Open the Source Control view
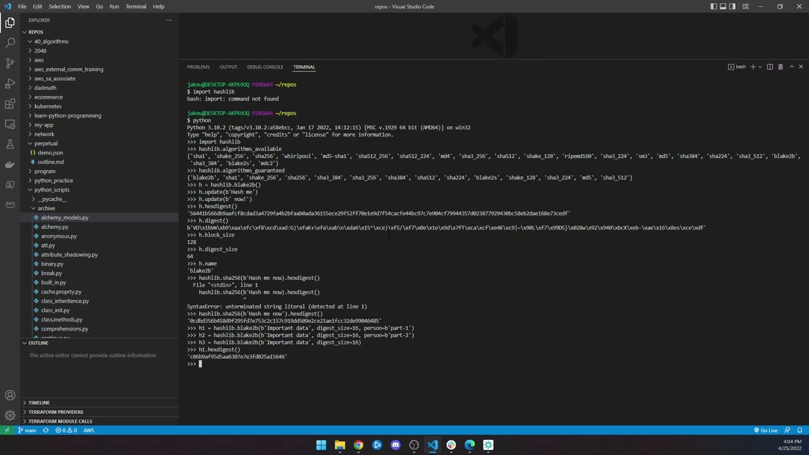The height and width of the screenshot is (455, 809). pos(10,63)
